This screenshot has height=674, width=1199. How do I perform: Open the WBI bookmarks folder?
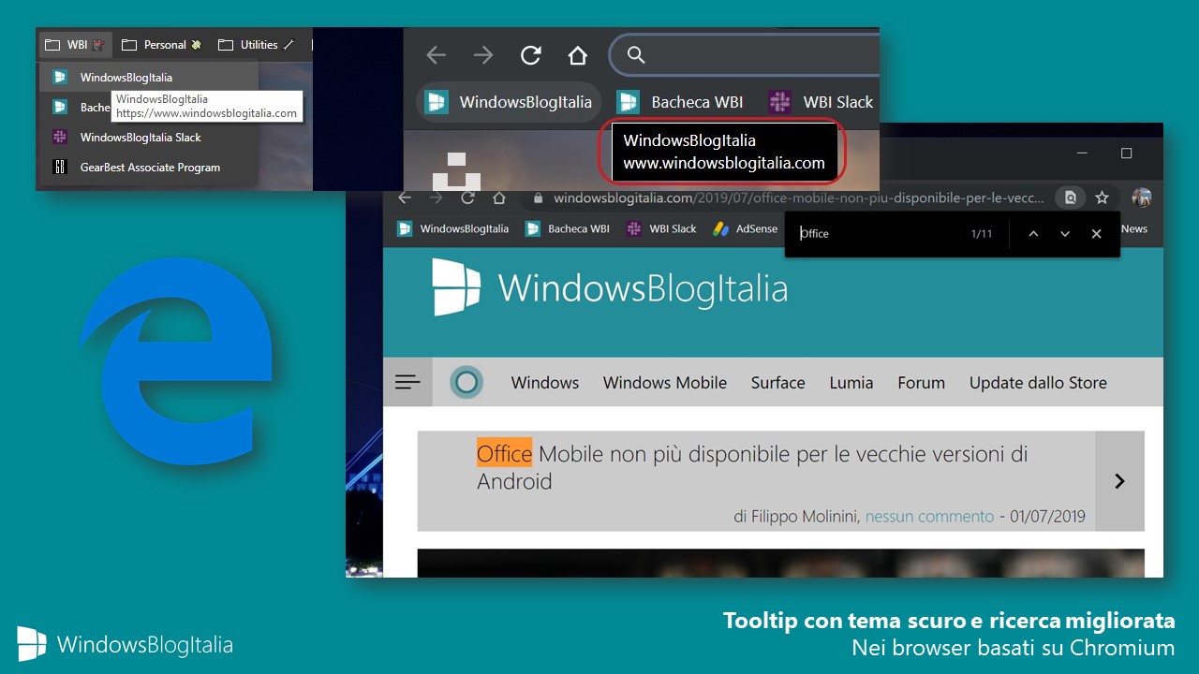tap(76, 45)
